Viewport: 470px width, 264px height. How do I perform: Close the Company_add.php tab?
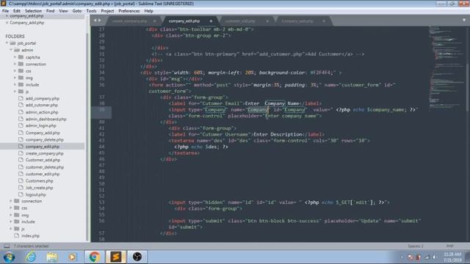click(324, 21)
